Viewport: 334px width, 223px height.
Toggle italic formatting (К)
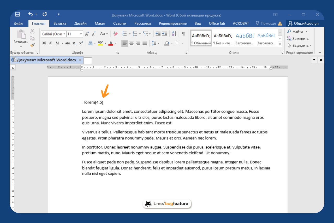51,43
